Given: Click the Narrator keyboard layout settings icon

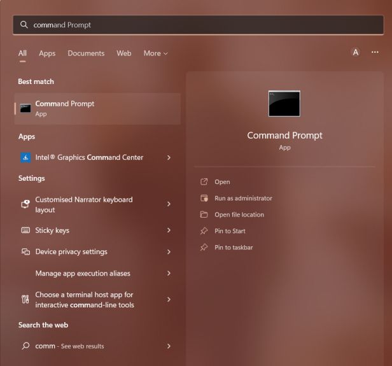Looking at the screenshot, I should 25,204.
